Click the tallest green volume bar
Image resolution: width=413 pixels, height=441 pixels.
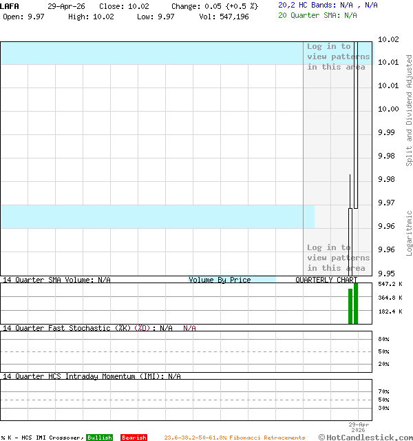(356, 303)
